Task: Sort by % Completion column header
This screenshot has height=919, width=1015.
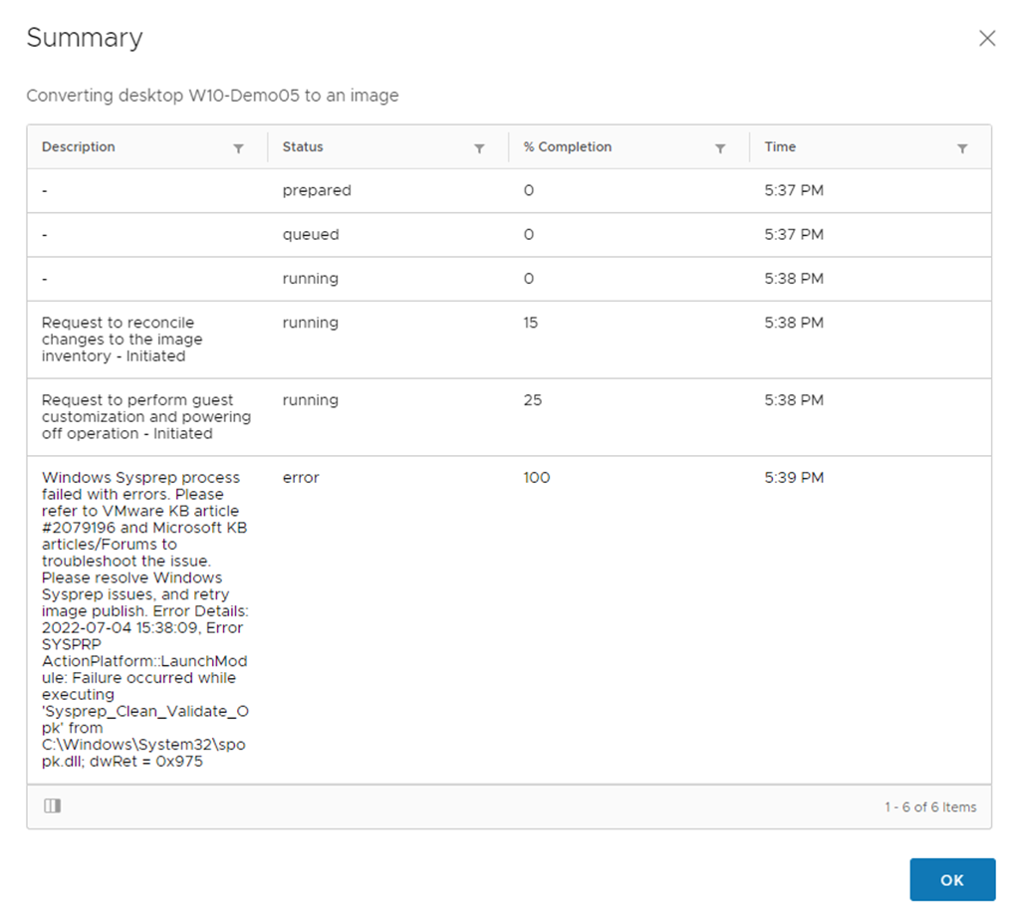Action: click(568, 147)
